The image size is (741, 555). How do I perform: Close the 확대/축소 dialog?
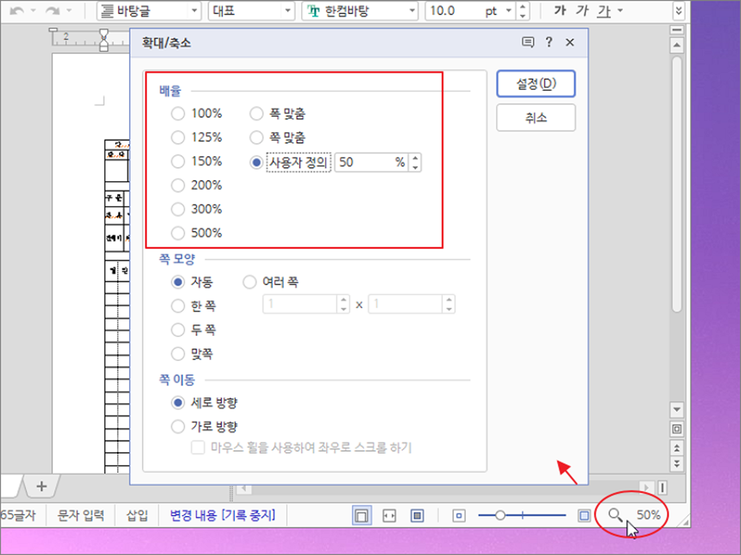point(569,42)
